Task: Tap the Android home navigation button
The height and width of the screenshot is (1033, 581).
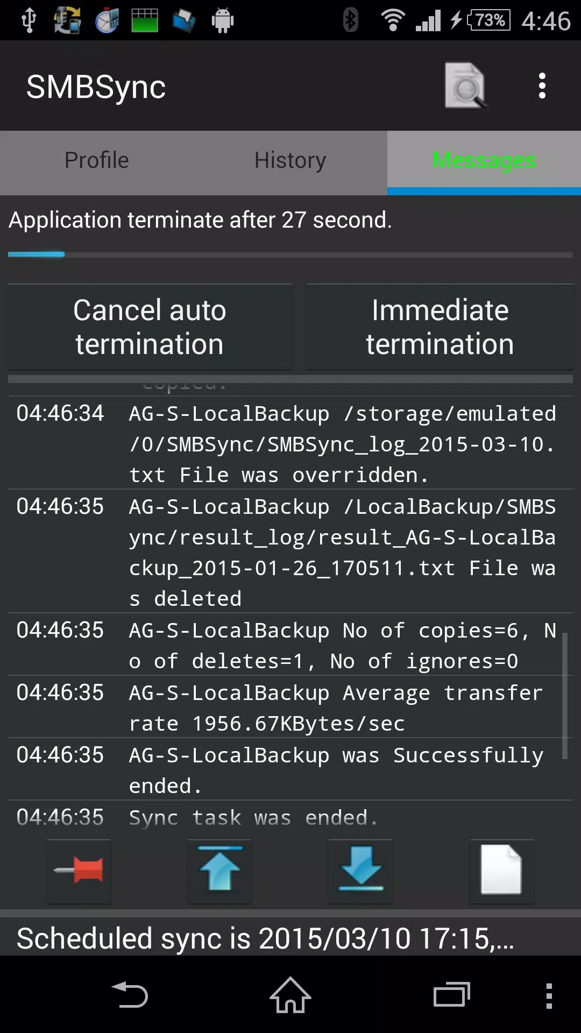Action: [290, 995]
